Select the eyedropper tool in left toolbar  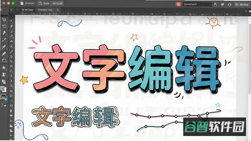[x=4, y=40]
